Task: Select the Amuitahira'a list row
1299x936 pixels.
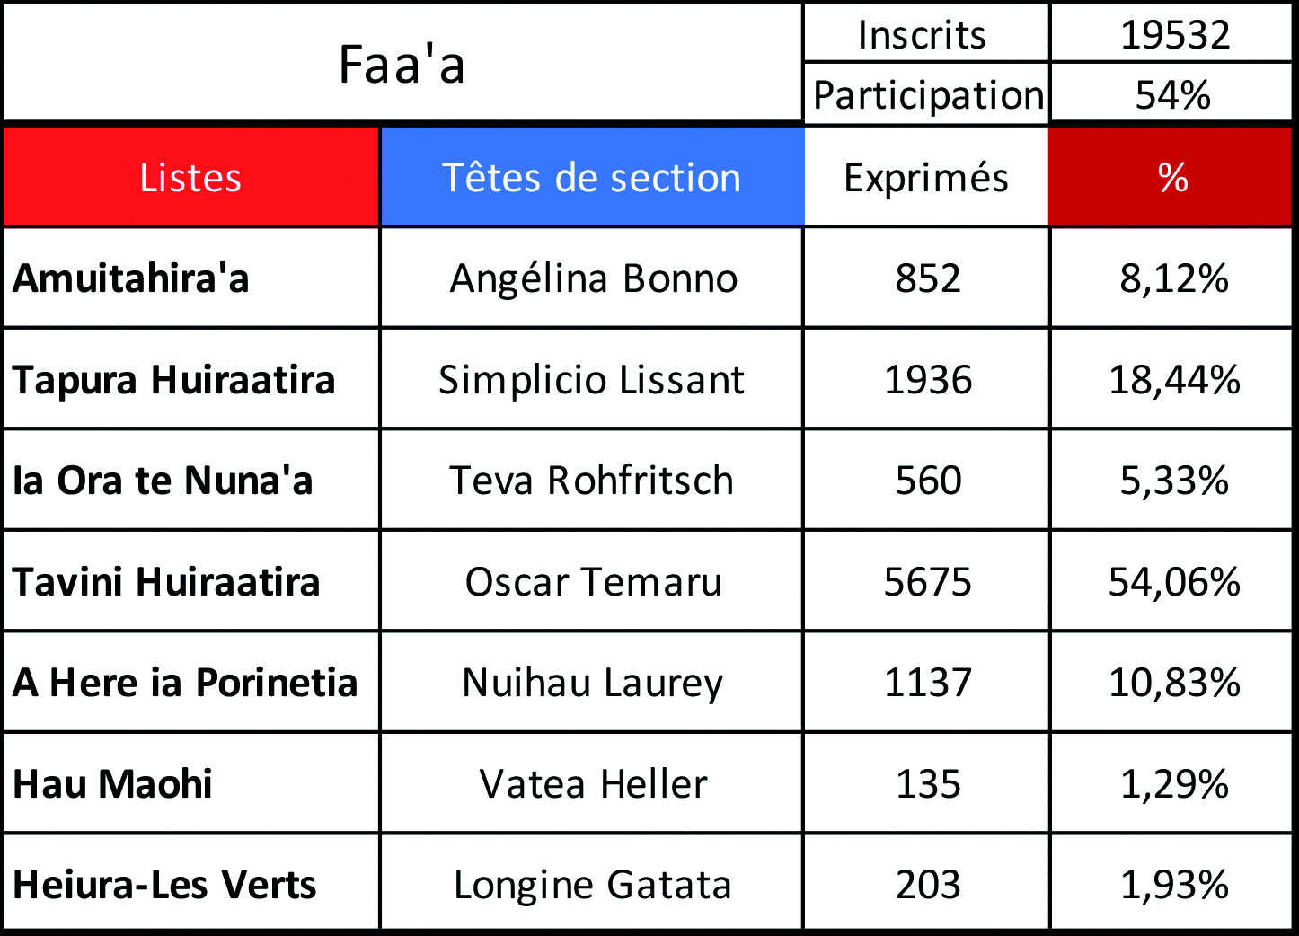Action: point(131,278)
